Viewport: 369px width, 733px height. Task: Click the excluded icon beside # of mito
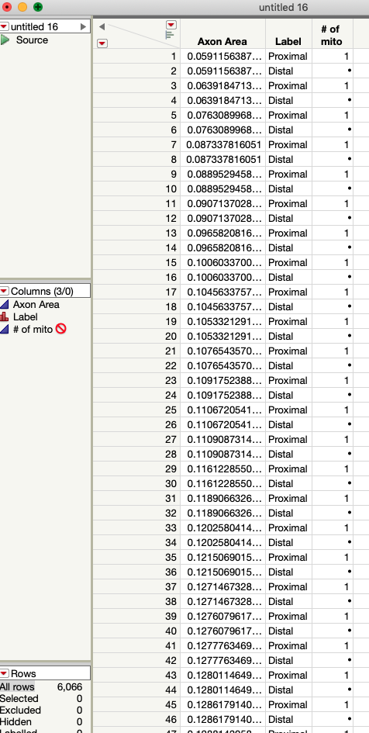point(60,329)
